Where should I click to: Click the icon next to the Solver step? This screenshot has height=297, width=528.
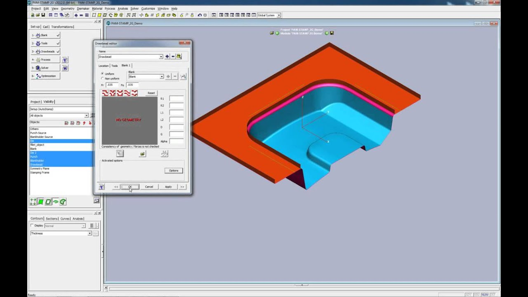pos(65,68)
